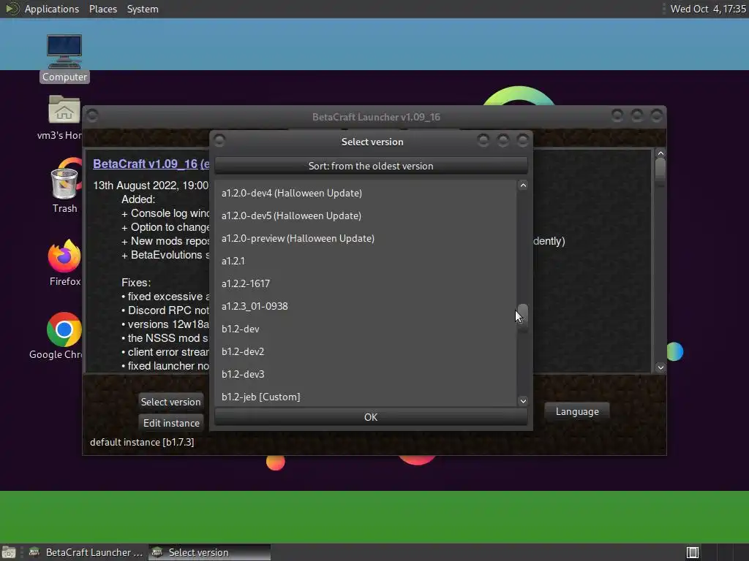Open the Trash desktop icon
Image resolution: width=749 pixels, height=561 pixels.
64,183
